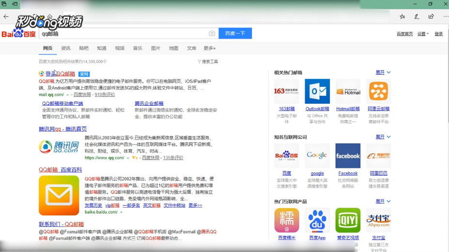Open the QQ邮箱_百度百科 link
Viewport: 449px width, 252px height.
[x=61, y=170]
